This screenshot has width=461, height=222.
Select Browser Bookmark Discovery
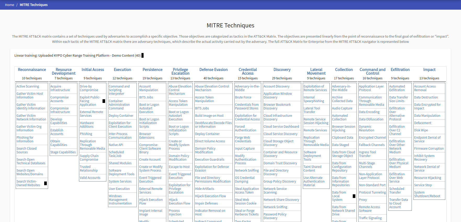click(x=277, y=107)
